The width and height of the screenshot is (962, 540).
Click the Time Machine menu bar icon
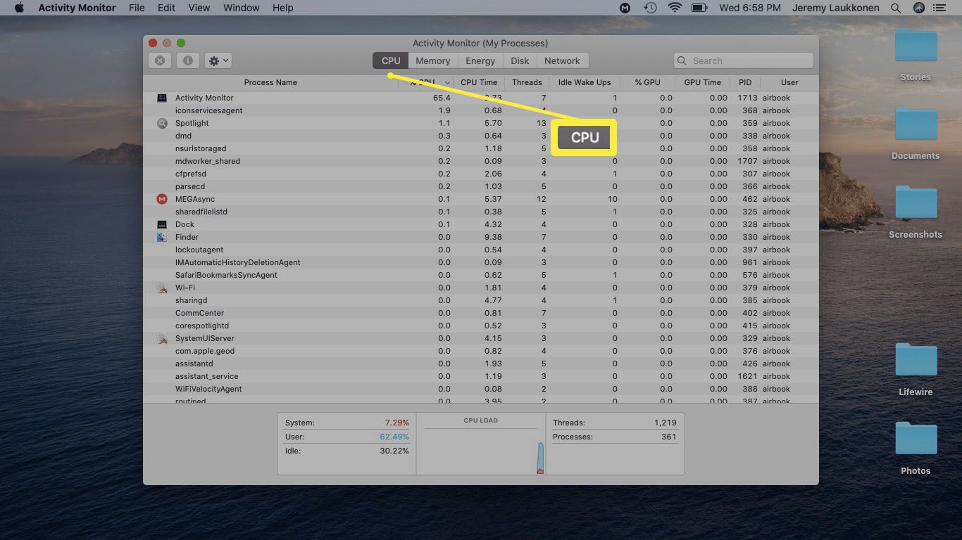(x=650, y=8)
